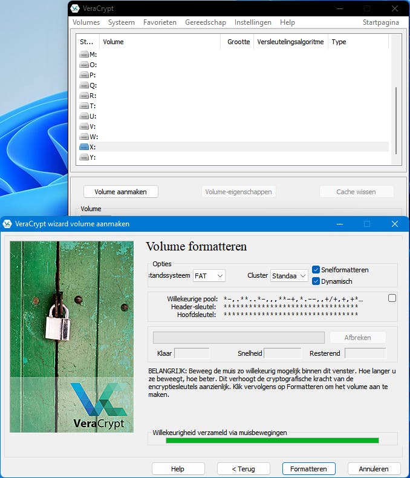Click the empty format progress bar
The image size is (410, 478).
tap(238, 338)
